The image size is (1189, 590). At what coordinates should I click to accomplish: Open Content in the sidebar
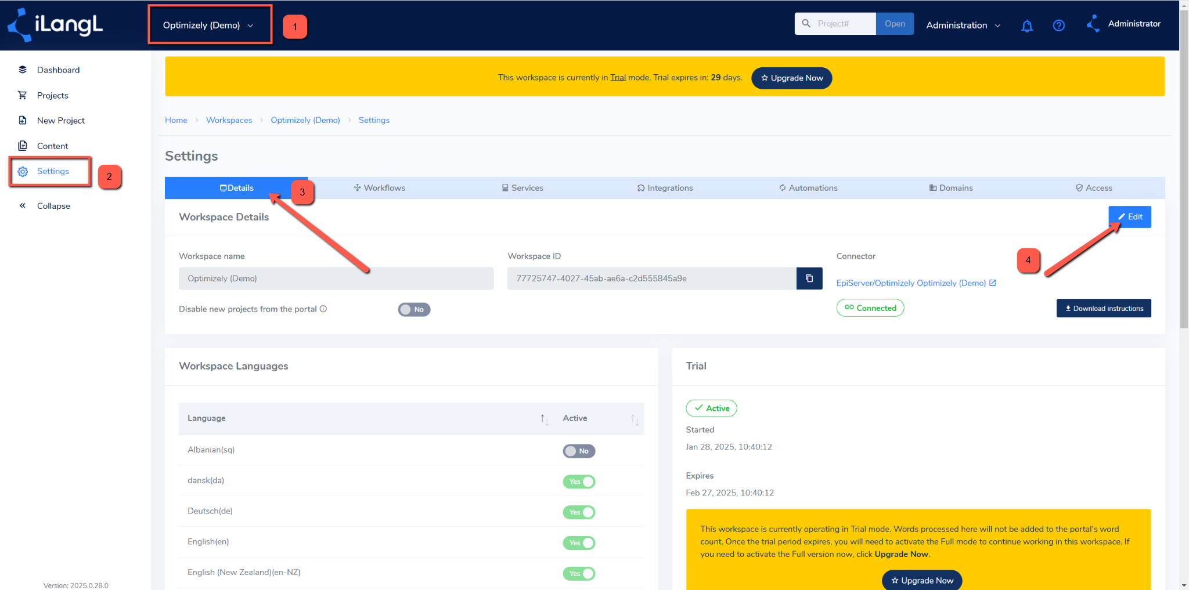coord(52,146)
